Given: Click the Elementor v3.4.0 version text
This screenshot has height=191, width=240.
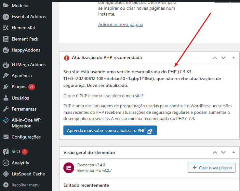Looking at the screenshot, I should tap(91, 165).
